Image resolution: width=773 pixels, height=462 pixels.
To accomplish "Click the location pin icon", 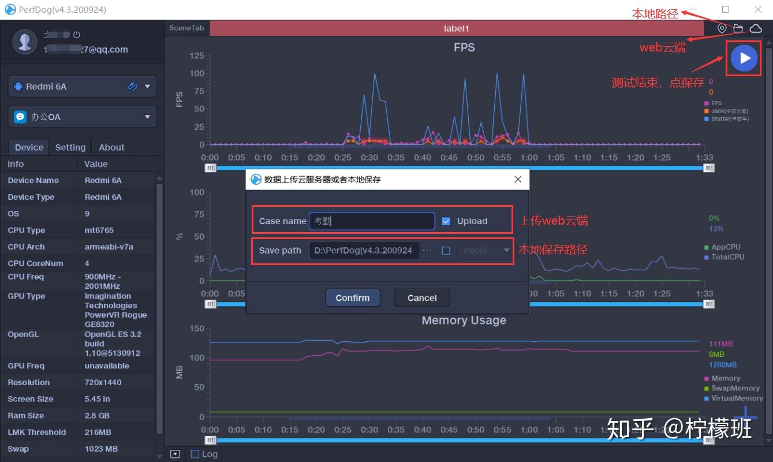I will pos(722,28).
